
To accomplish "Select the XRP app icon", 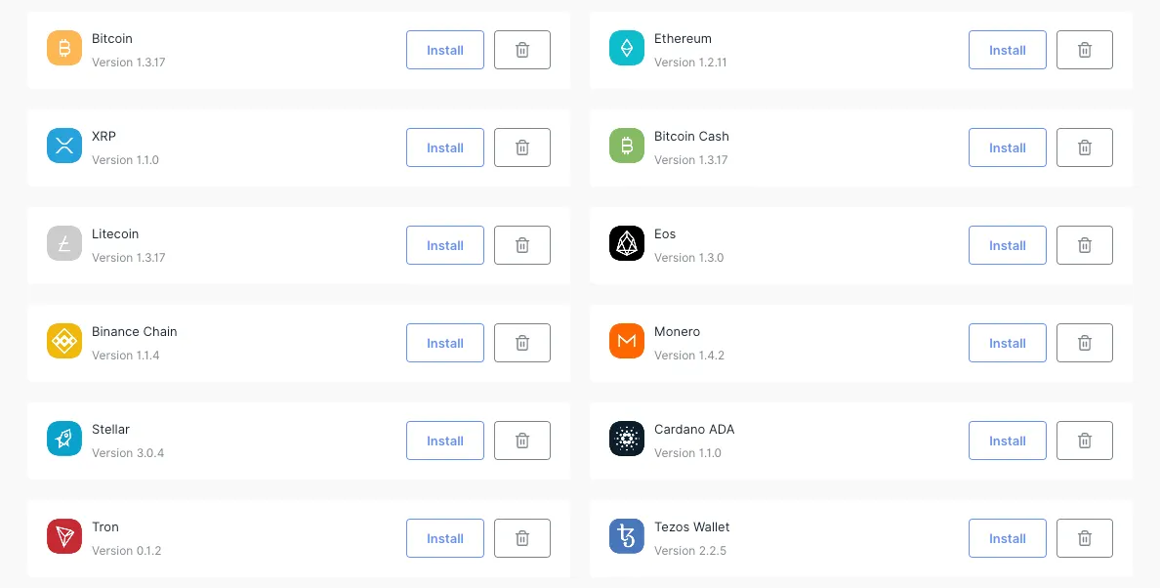I will 63,146.
